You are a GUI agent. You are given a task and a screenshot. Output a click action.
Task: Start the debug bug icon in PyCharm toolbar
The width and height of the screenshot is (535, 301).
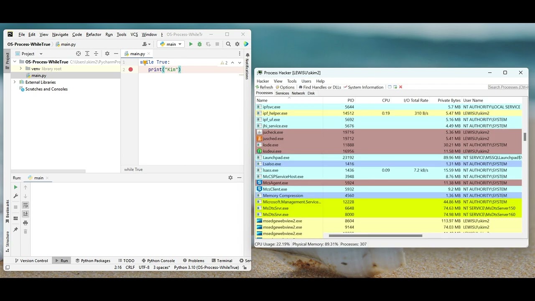199,44
